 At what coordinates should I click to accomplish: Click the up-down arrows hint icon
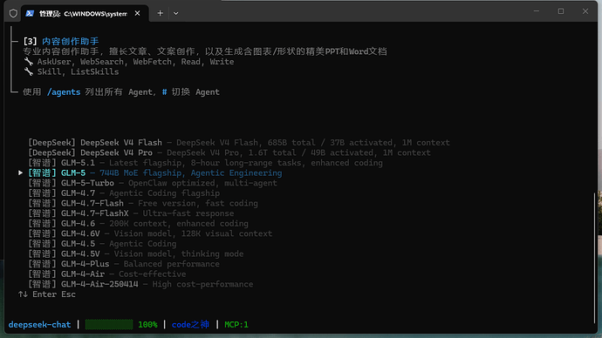click(23, 294)
